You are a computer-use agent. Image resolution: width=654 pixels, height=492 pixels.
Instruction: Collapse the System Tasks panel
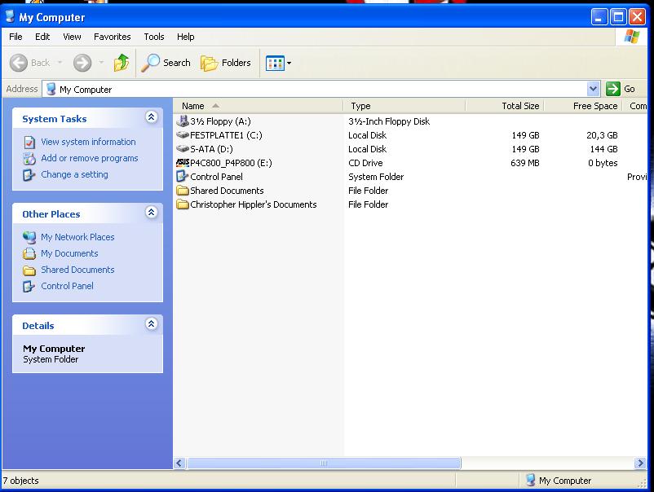pyautogui.click(x=152, y=117)
